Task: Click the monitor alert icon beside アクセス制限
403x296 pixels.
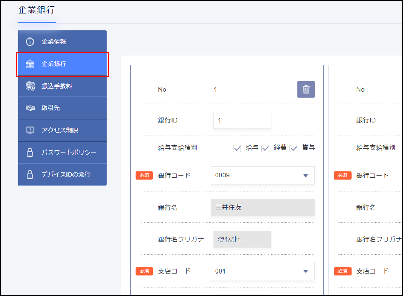Action: pos(30,130)
